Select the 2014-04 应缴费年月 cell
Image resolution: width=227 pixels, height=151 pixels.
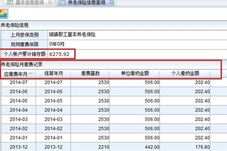(19, 110)
